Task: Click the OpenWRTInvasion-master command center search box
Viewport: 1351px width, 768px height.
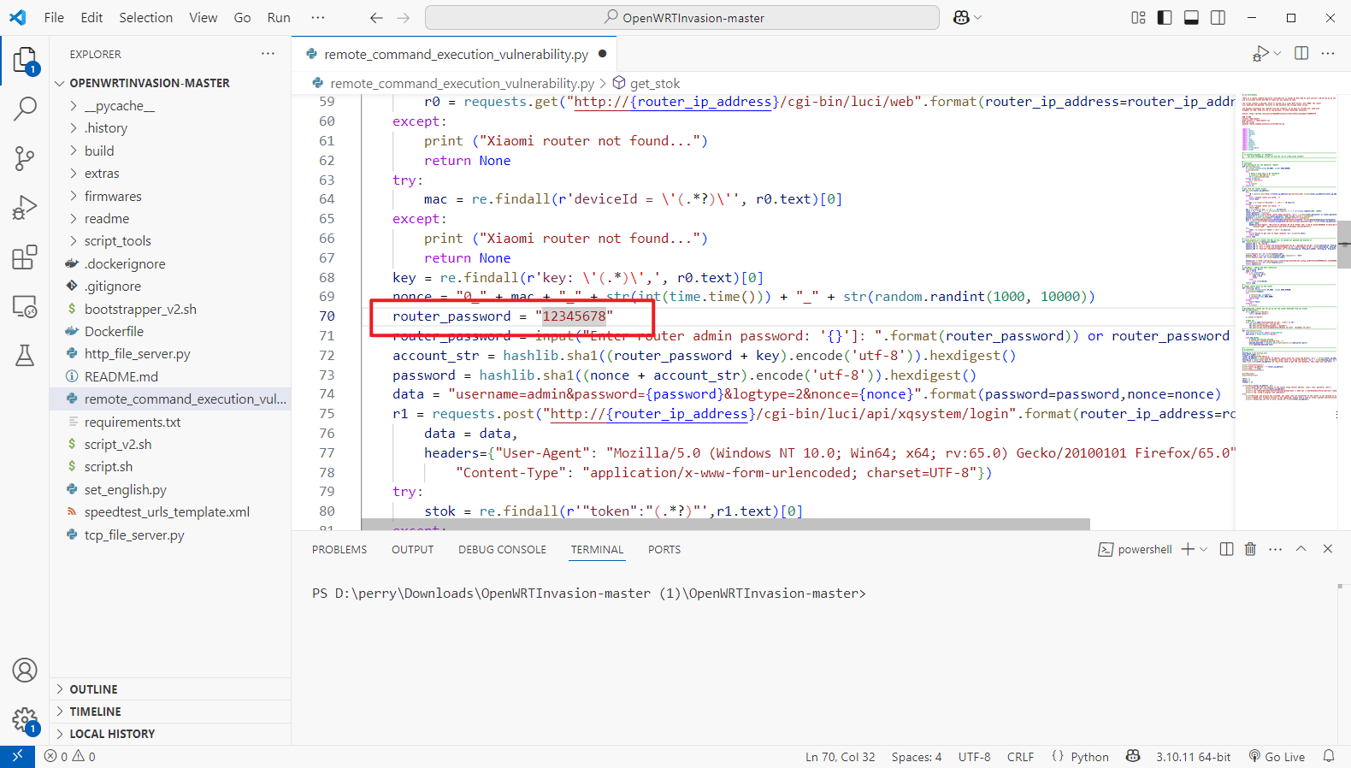Action: 682,18
